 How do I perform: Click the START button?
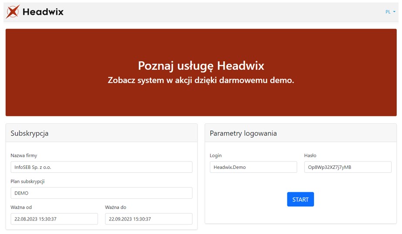coord(301,199)
